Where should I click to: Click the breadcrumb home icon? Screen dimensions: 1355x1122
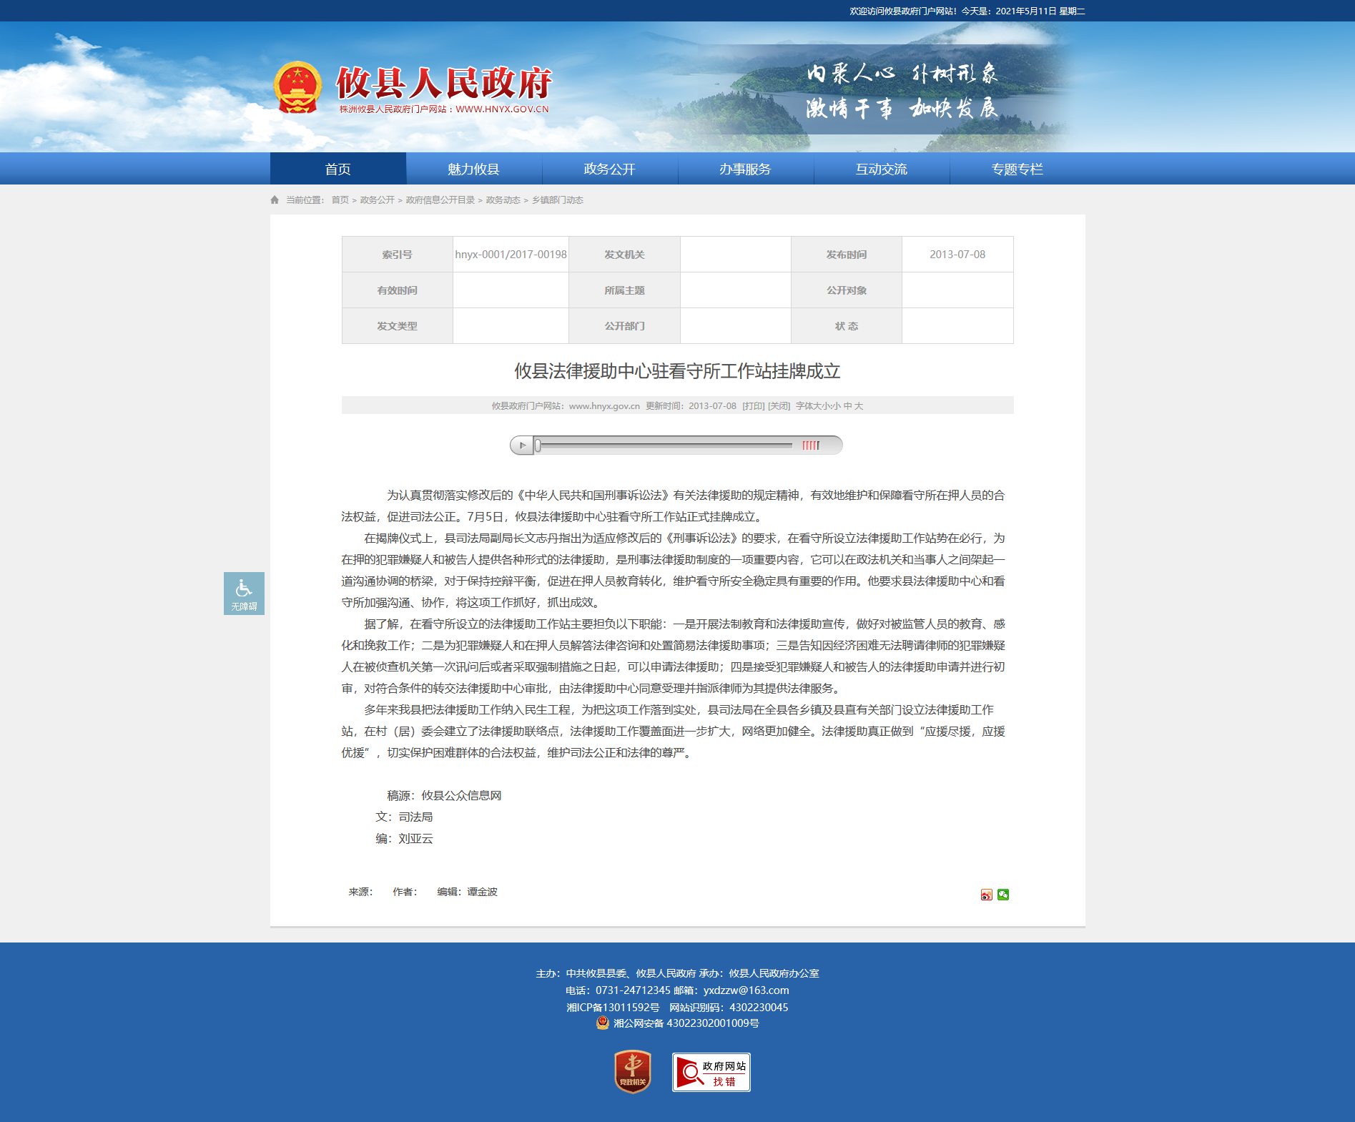click(275, 200)
